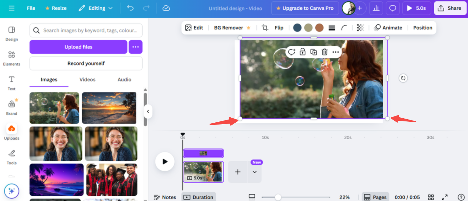Open the Elements sidebar panel
The image size is (468, 201).
coord(12,58)
